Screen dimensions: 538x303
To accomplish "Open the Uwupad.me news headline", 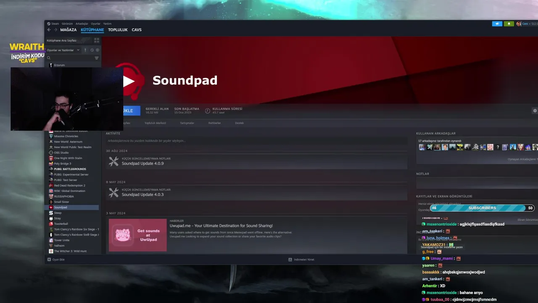I will pyautogui.click(x=221, y=226).
